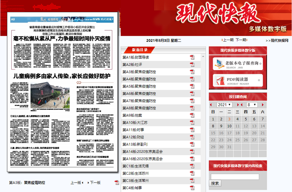292x192 pixels.
Task: Open the year 2021 dropdown
Action: click(224, 105)
